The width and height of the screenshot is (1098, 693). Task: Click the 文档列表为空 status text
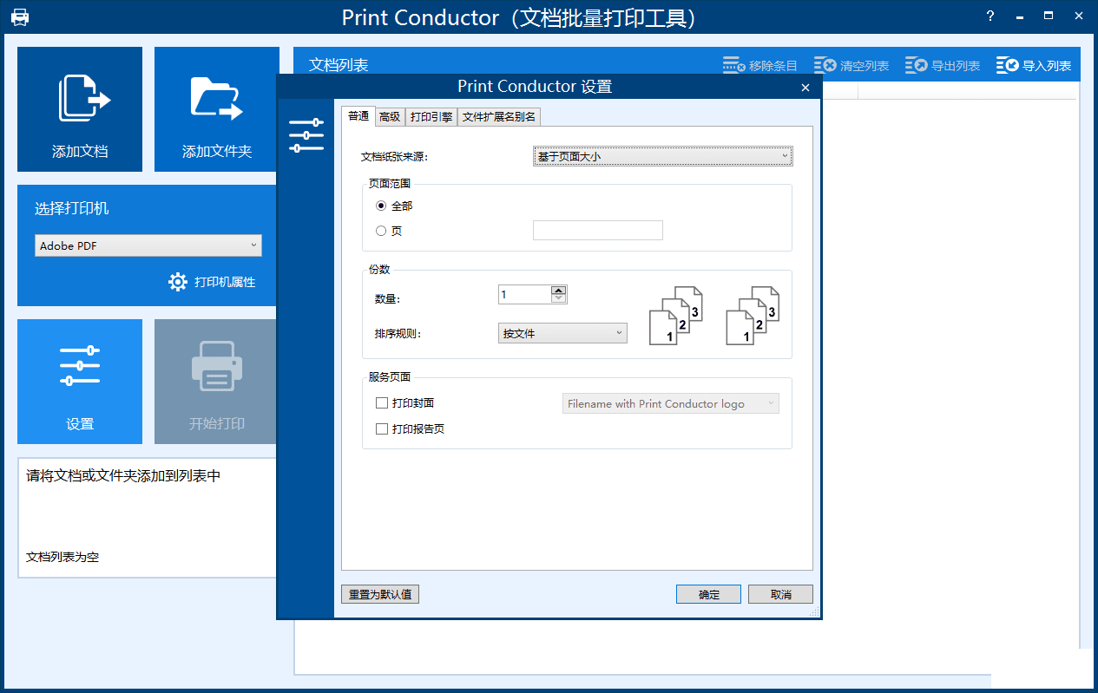point(62,557)
